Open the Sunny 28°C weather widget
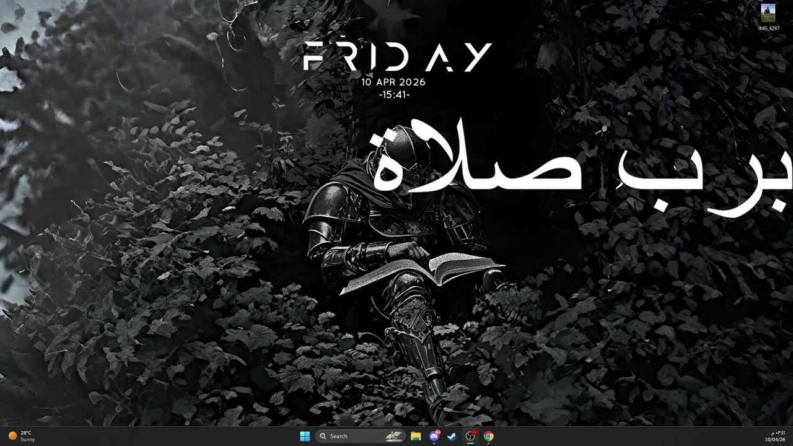The width and height of the screenshot is (793, 446). click(22, 436)
